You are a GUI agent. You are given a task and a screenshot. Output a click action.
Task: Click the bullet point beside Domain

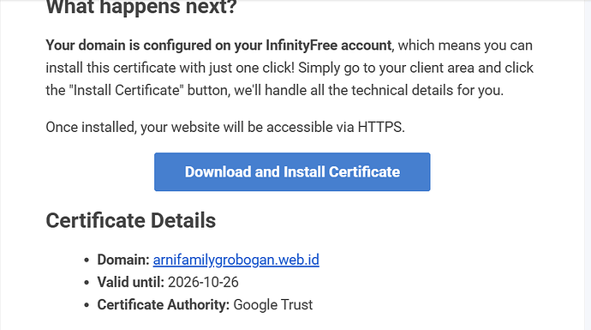(87, 261)
